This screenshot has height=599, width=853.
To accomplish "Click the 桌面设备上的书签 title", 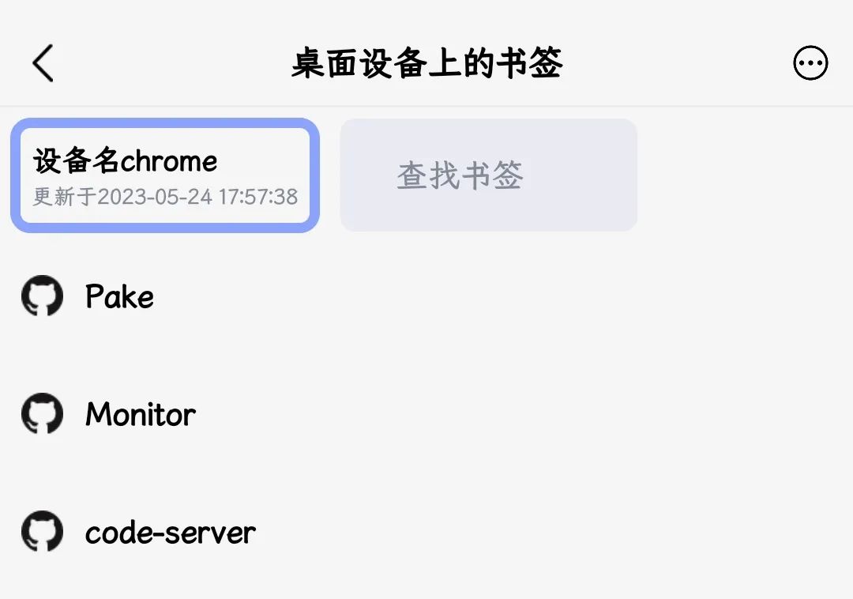I will (426, 65).
